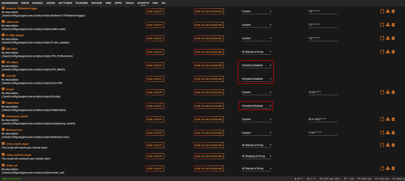This screenshot has width=405, height=181.
Task: Click the 2783 rpm fan reading
Action: [330, 179]
